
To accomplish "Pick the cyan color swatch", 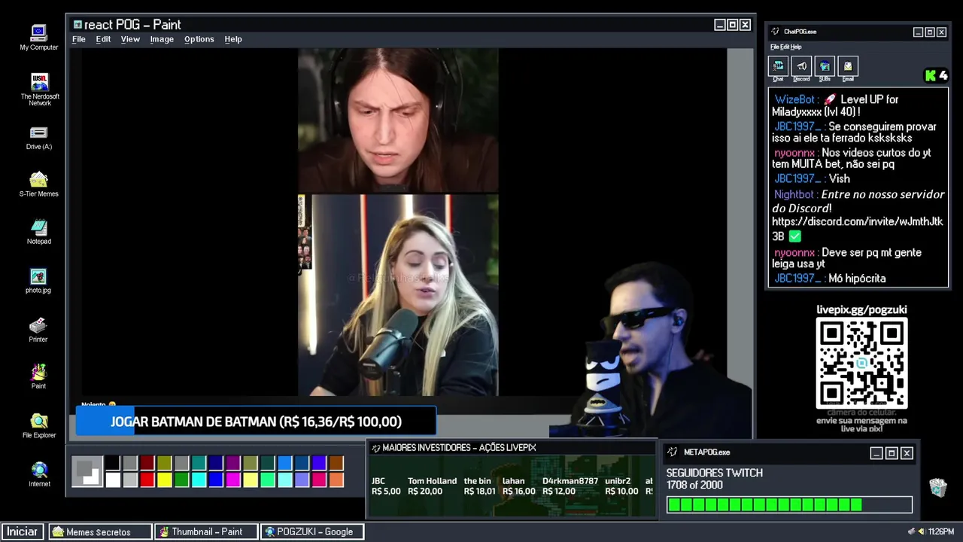I will [199, 480].
